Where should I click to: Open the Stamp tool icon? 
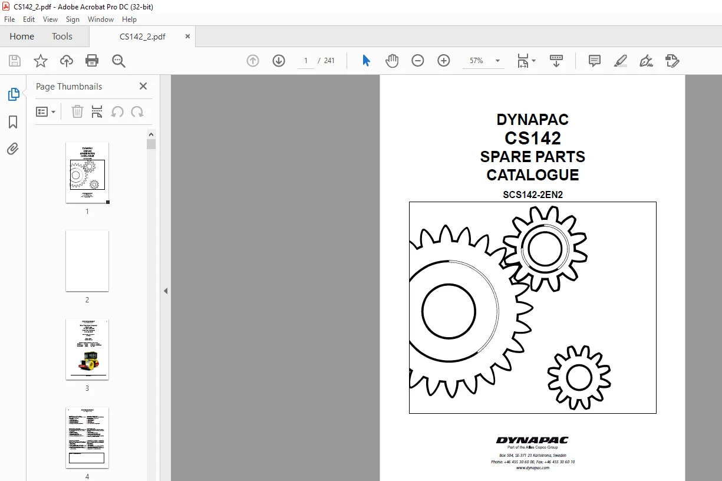tap(672, 61)
